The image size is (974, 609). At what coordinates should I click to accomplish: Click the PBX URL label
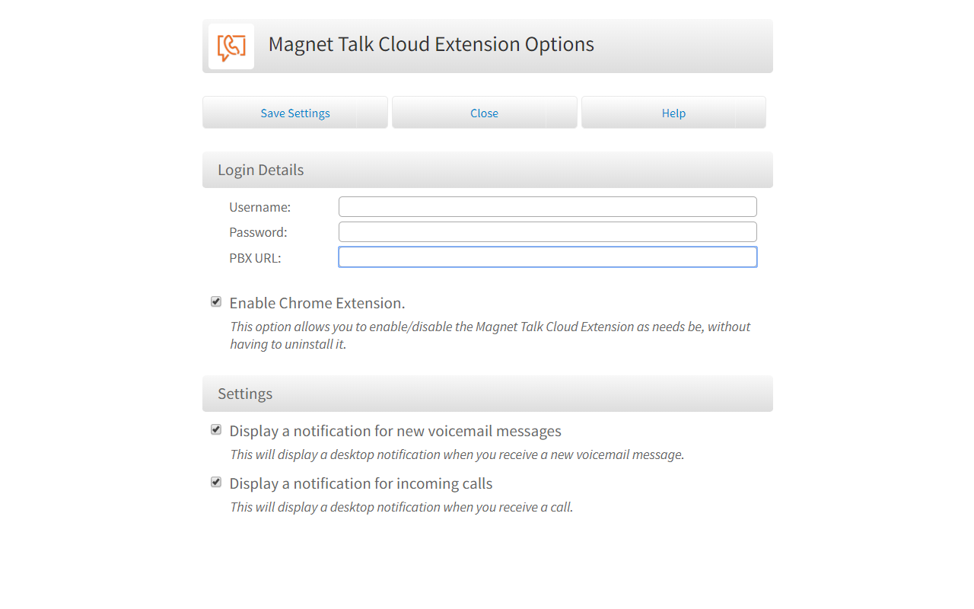click(254, 257)
